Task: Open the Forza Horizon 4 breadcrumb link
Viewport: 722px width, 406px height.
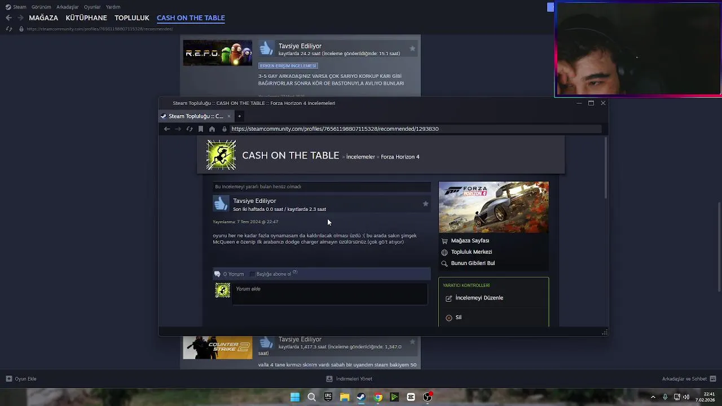Action: (400, 157)
